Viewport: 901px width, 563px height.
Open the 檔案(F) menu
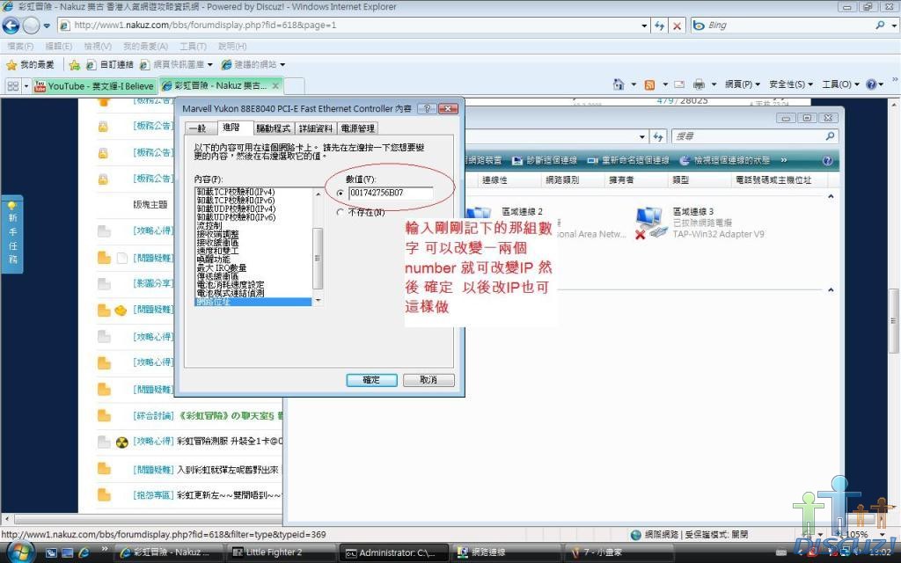(x=21, y=46)
